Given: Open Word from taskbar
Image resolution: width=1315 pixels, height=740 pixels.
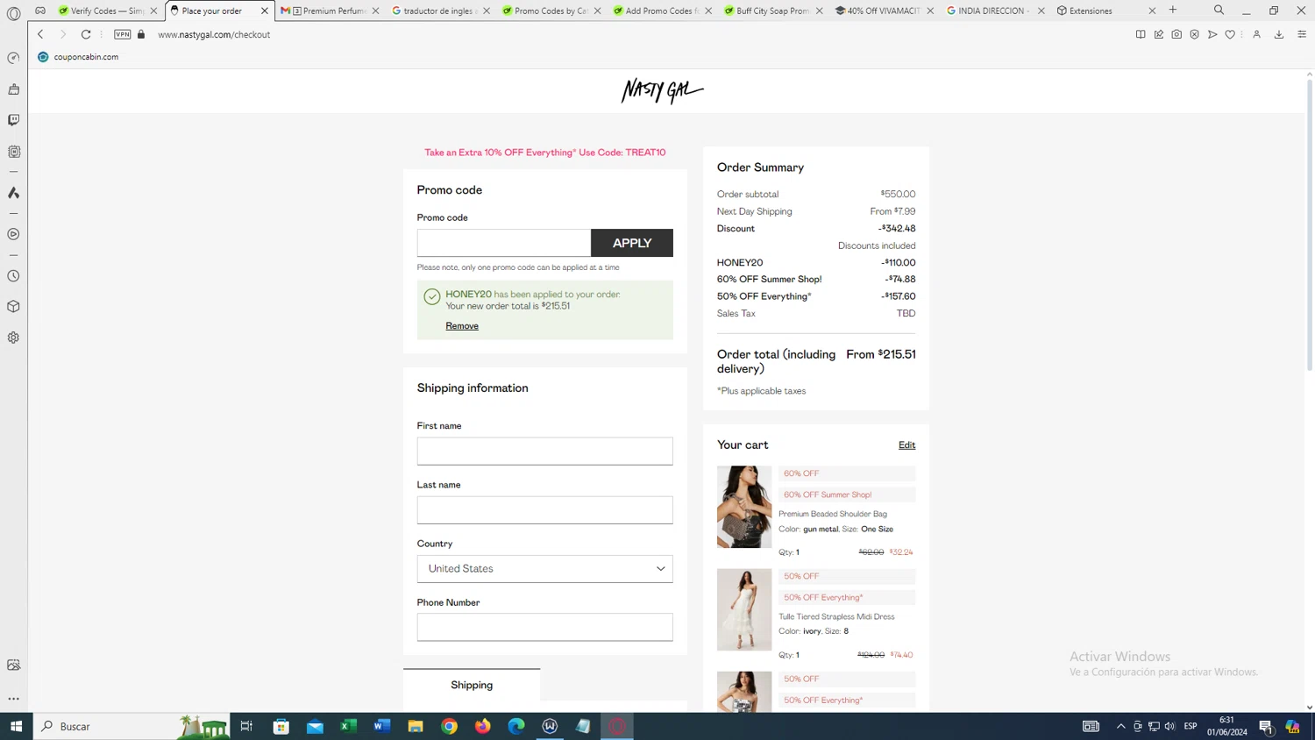Looking at the screenshot, I should [x=382, y=726].
